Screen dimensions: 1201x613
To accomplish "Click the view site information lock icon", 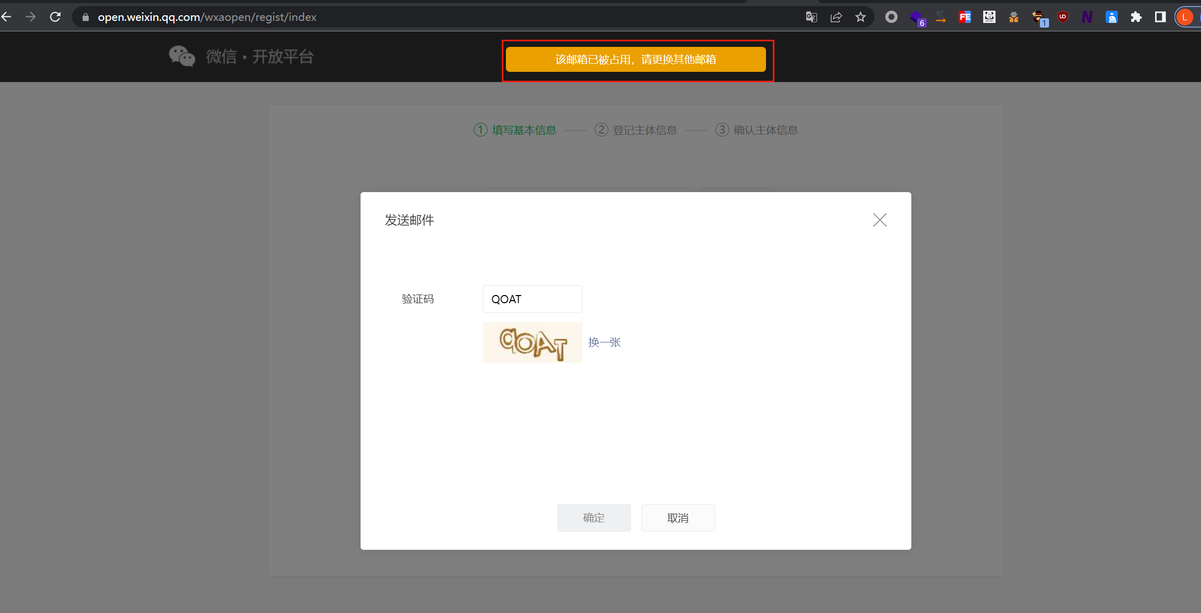I will pos(86,17).
